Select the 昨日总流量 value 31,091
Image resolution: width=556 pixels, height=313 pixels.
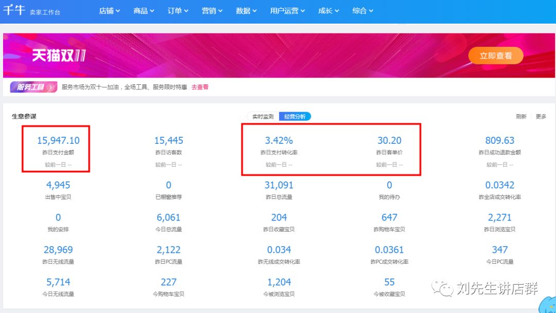pyautogui.click(x=279, y=185)
